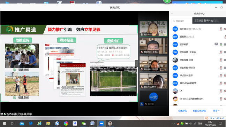Show hidden system tray icons arrow
The height and width of the screenshot is (127, 226).
(x=174, y=124)
